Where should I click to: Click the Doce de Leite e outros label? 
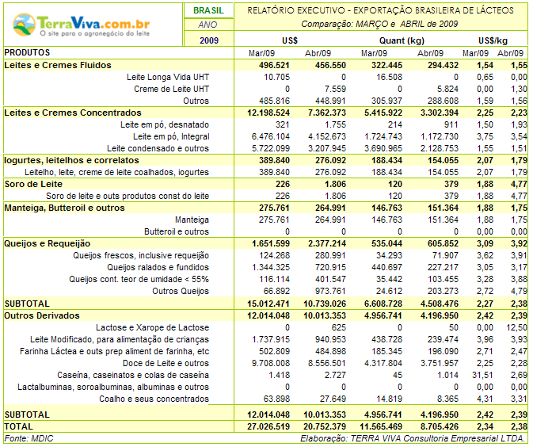click(166, 363)
